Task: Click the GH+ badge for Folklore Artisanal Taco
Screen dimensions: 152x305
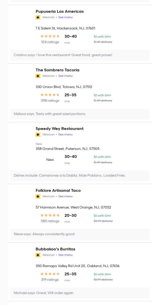Action: [38, 197]
